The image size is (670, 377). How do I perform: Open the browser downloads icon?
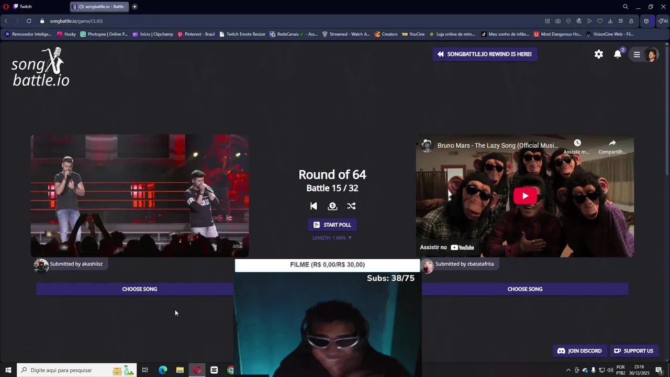pos(610,21)
